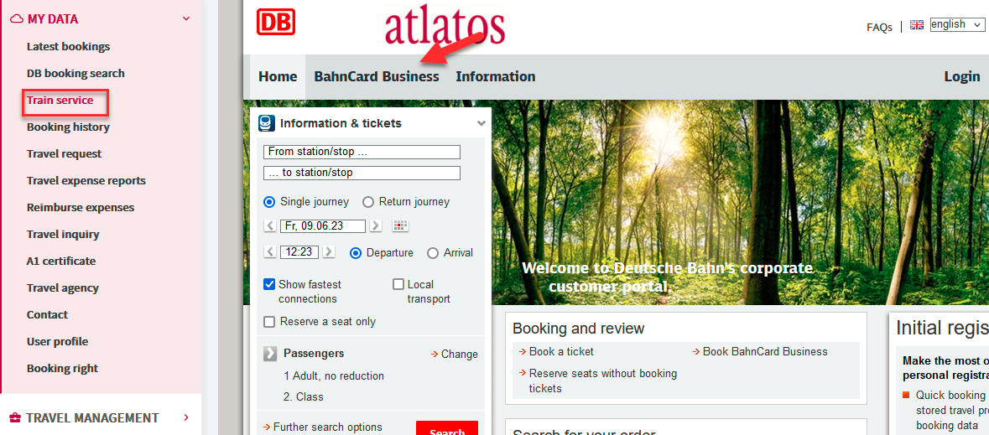Increase the time with right arrow
The height and width of the screenshot is (435, 989).
click(x=329, y=252)
